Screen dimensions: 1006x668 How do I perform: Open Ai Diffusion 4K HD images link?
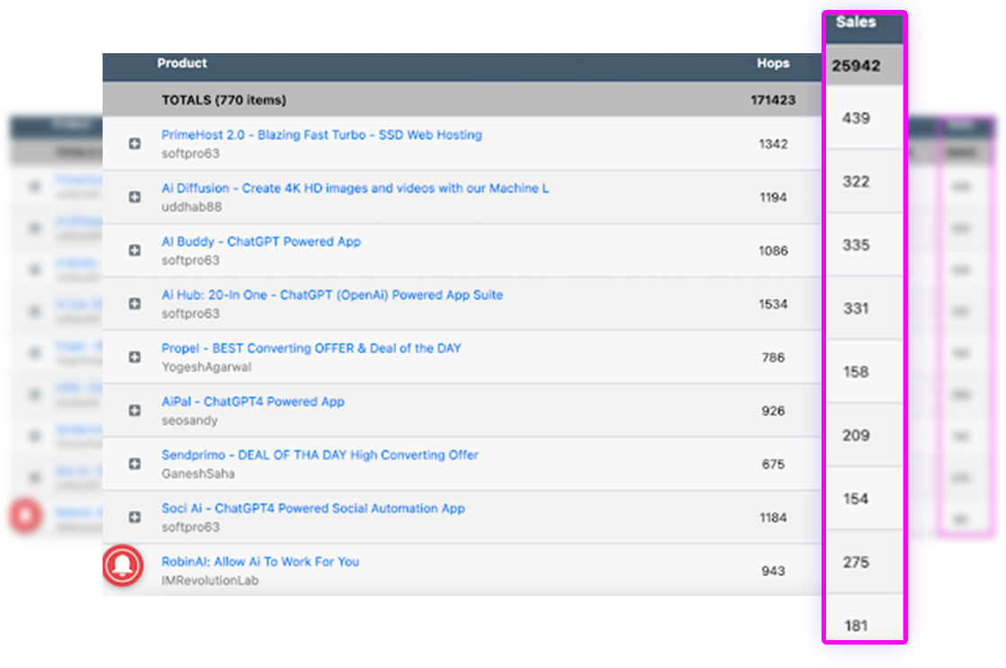pyautogui.click(x=355, y=188)
